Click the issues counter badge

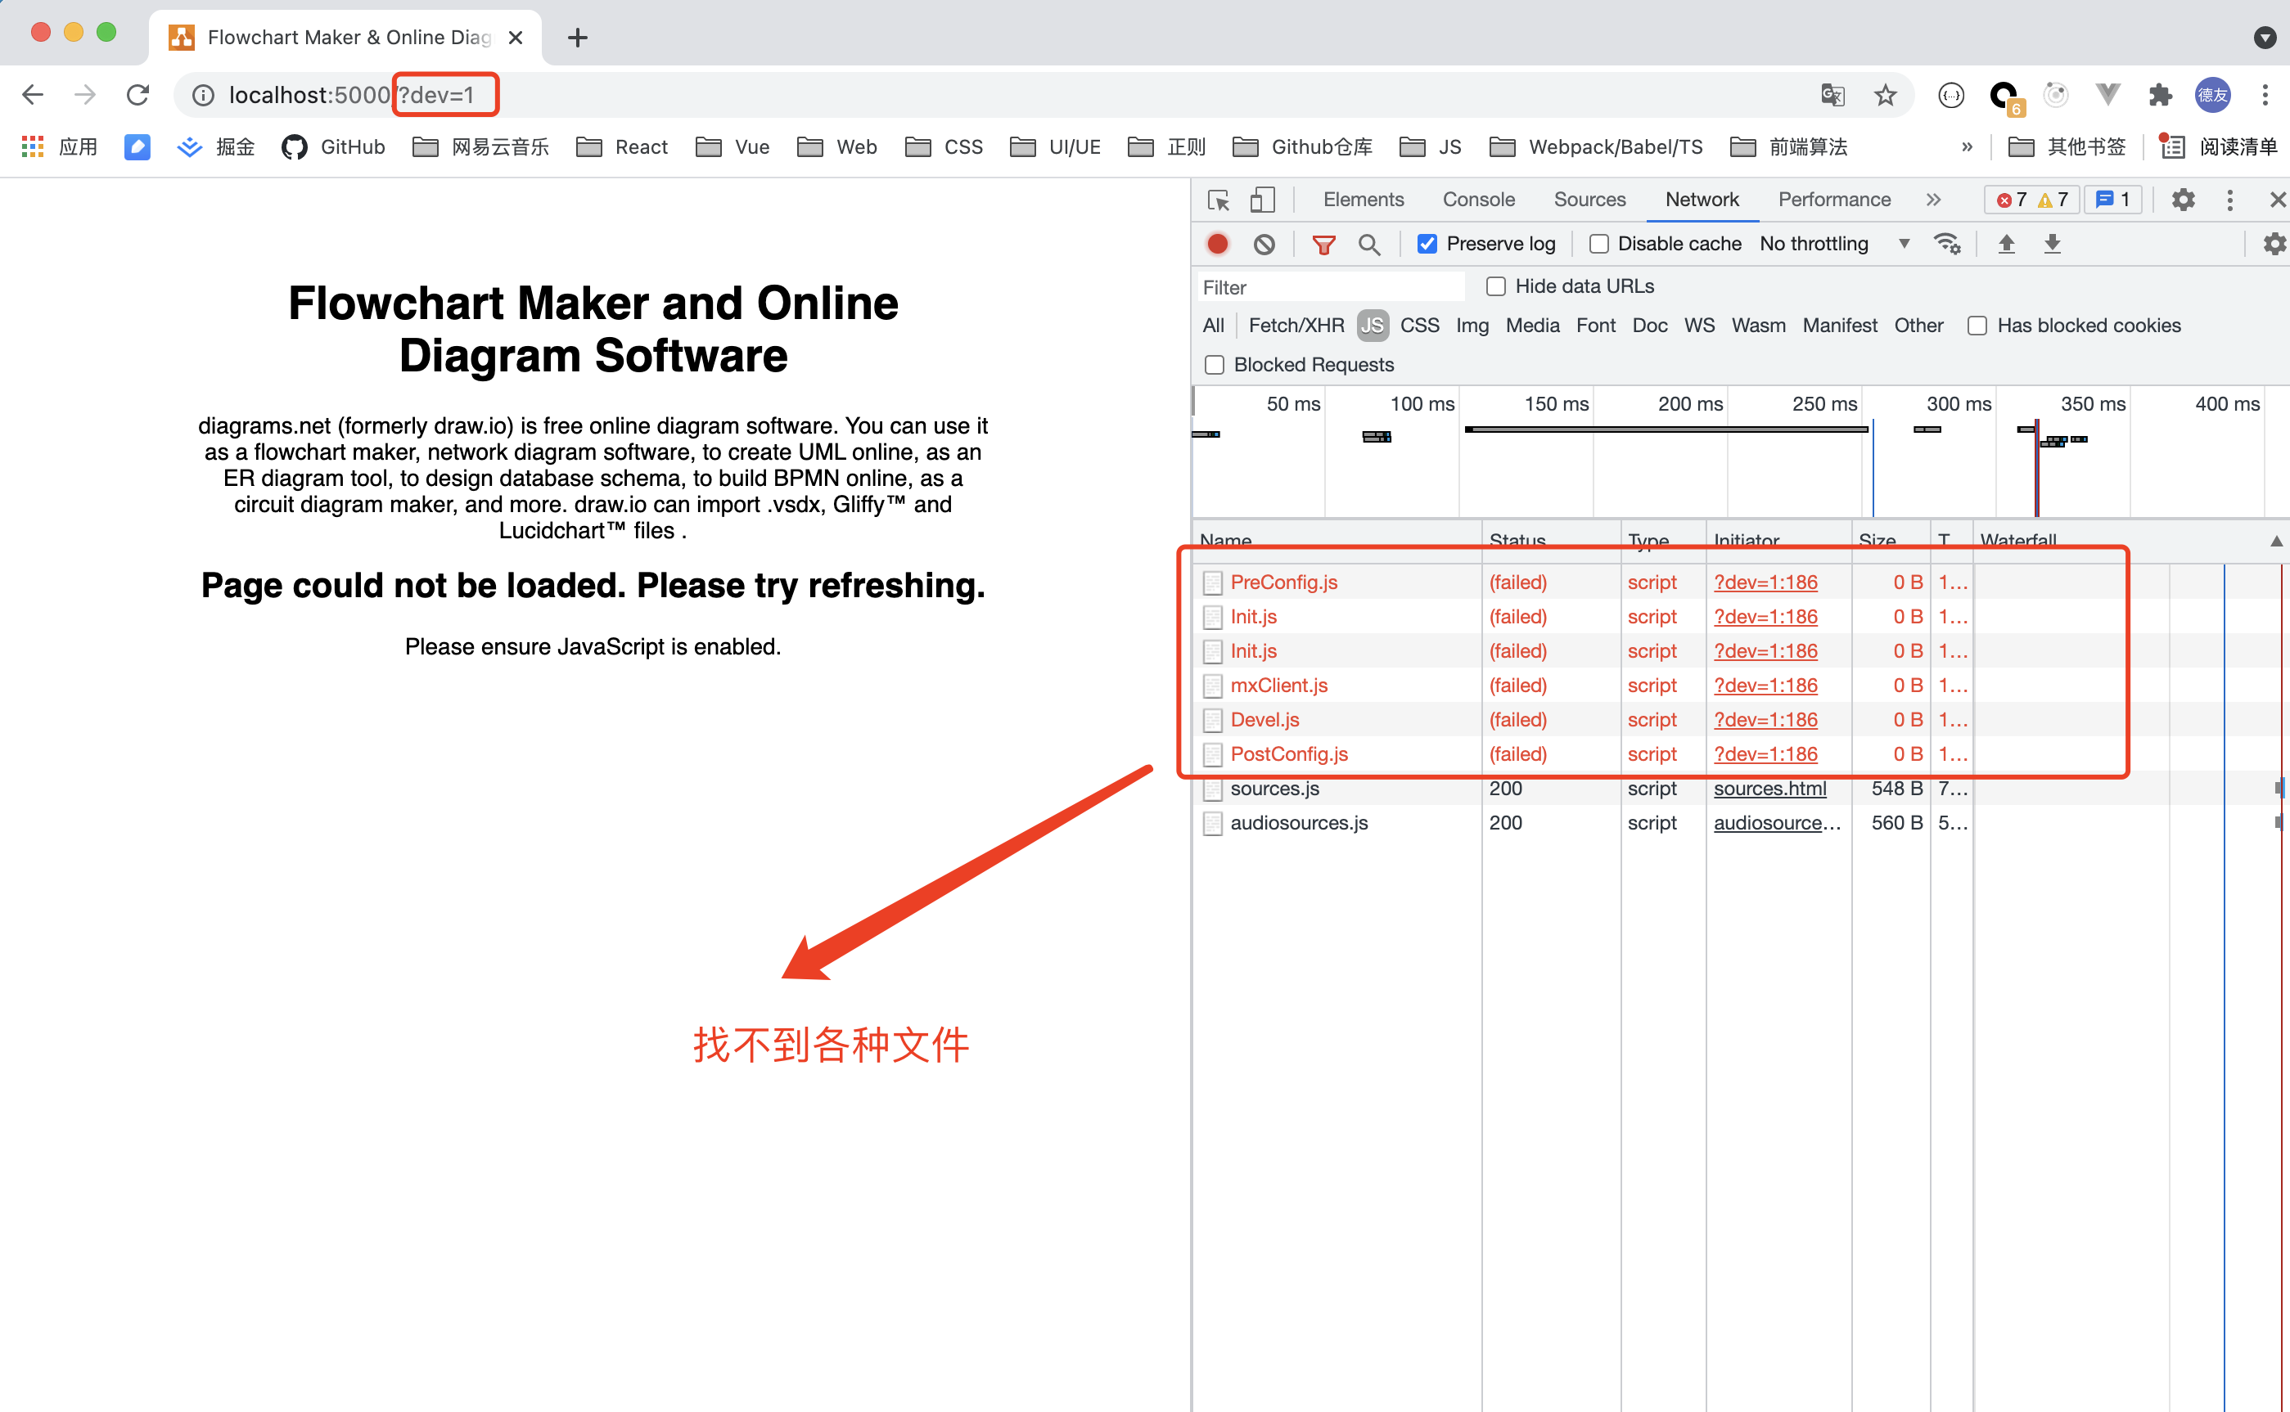pyautogui.click(x=2113, y=200)
